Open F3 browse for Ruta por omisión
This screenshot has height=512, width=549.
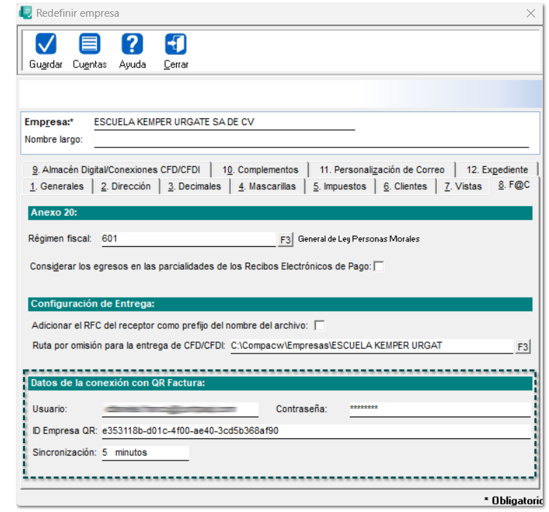pos(523,346)
